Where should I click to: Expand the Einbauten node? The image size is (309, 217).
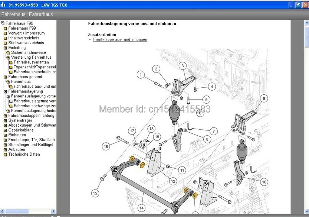5,135
